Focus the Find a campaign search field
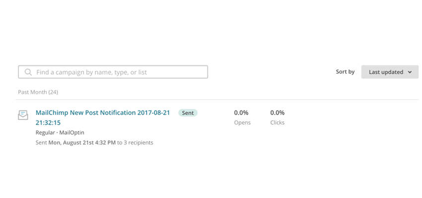This screenshot has height=198, width=422. coord(119,72)
